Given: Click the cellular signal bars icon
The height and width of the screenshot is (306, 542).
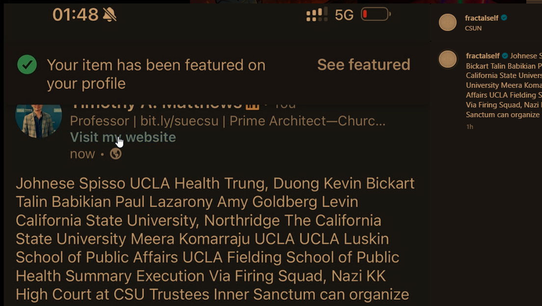Looking at the screenshot, I should coord(317,15).
